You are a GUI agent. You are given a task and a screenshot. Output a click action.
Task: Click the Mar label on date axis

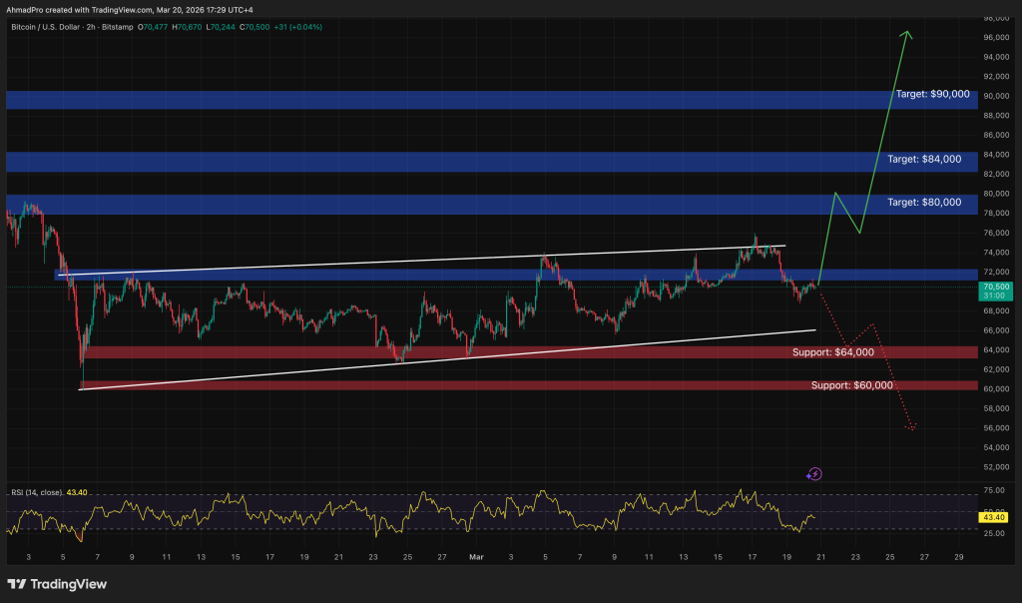pyautogui.click(x=475, y=556)
